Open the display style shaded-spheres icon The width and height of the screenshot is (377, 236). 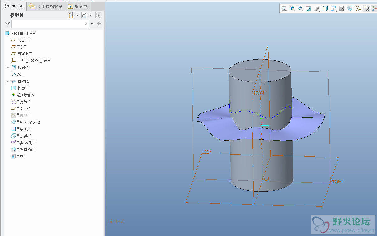coord(317,9)
